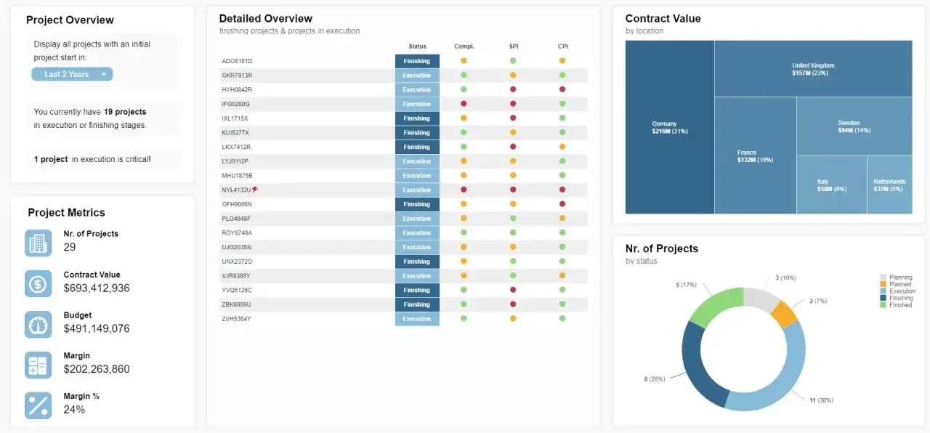Toggle the Finished legend item
The image size is (930, 433).
[x=896, y=305]
